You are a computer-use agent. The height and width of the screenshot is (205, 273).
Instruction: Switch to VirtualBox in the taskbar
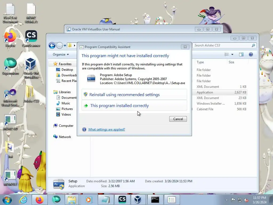point(138,200)
